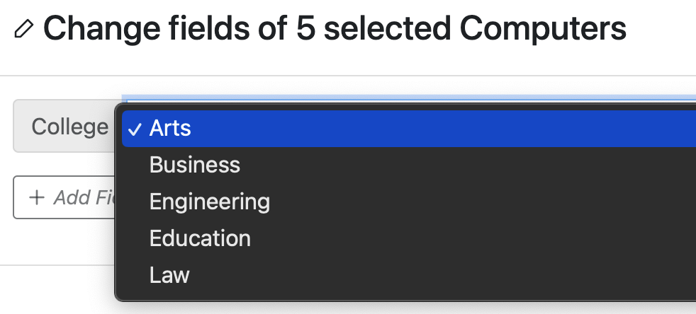Choose Business from the College dropdown
This screenshot has width=696, height=314.
[194, 165]
